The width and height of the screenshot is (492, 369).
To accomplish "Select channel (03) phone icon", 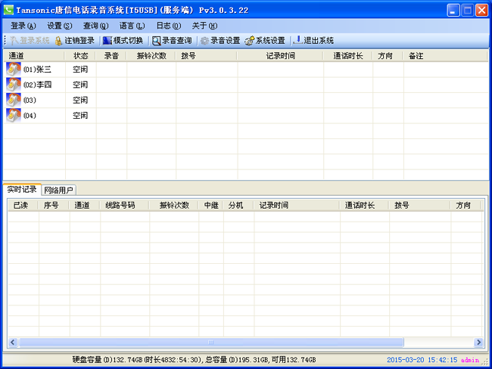I will point(14,100).
